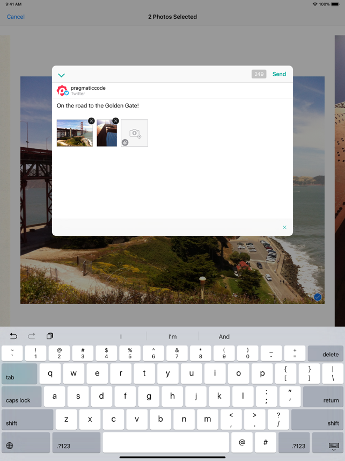
Task: Tap the g key
Action: [149, 397]
